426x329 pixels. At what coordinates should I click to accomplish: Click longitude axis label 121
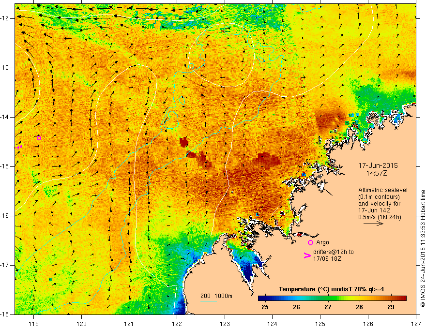[x=129, y=324]
